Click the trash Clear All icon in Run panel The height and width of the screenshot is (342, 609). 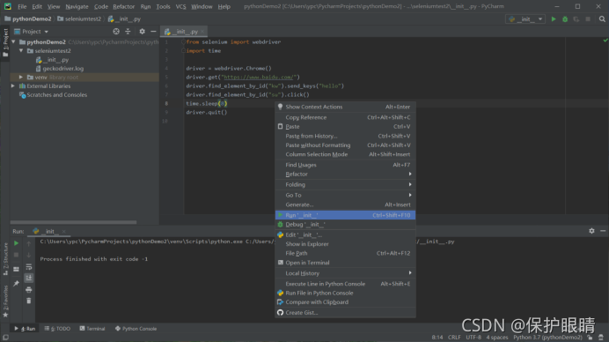point(29,301)
